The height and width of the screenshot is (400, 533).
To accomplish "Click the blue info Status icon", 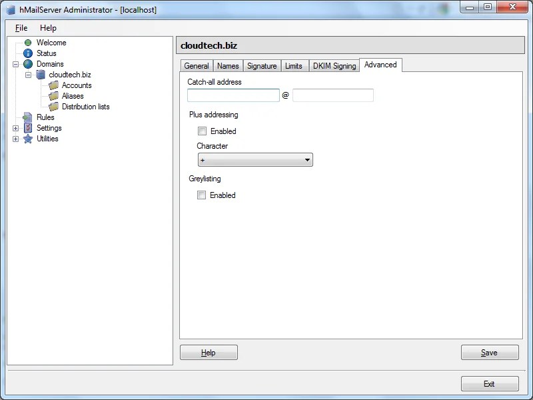I will 28,53.
